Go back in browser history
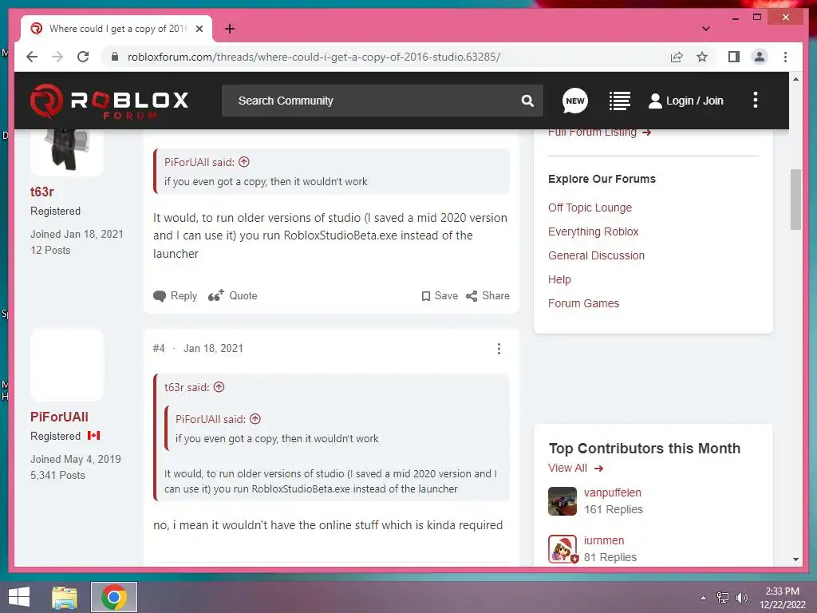 [x=32, y=57]
